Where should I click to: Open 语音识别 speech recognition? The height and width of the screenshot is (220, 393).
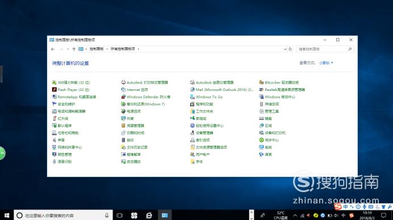pyautogui.click(x=62, y=161)
